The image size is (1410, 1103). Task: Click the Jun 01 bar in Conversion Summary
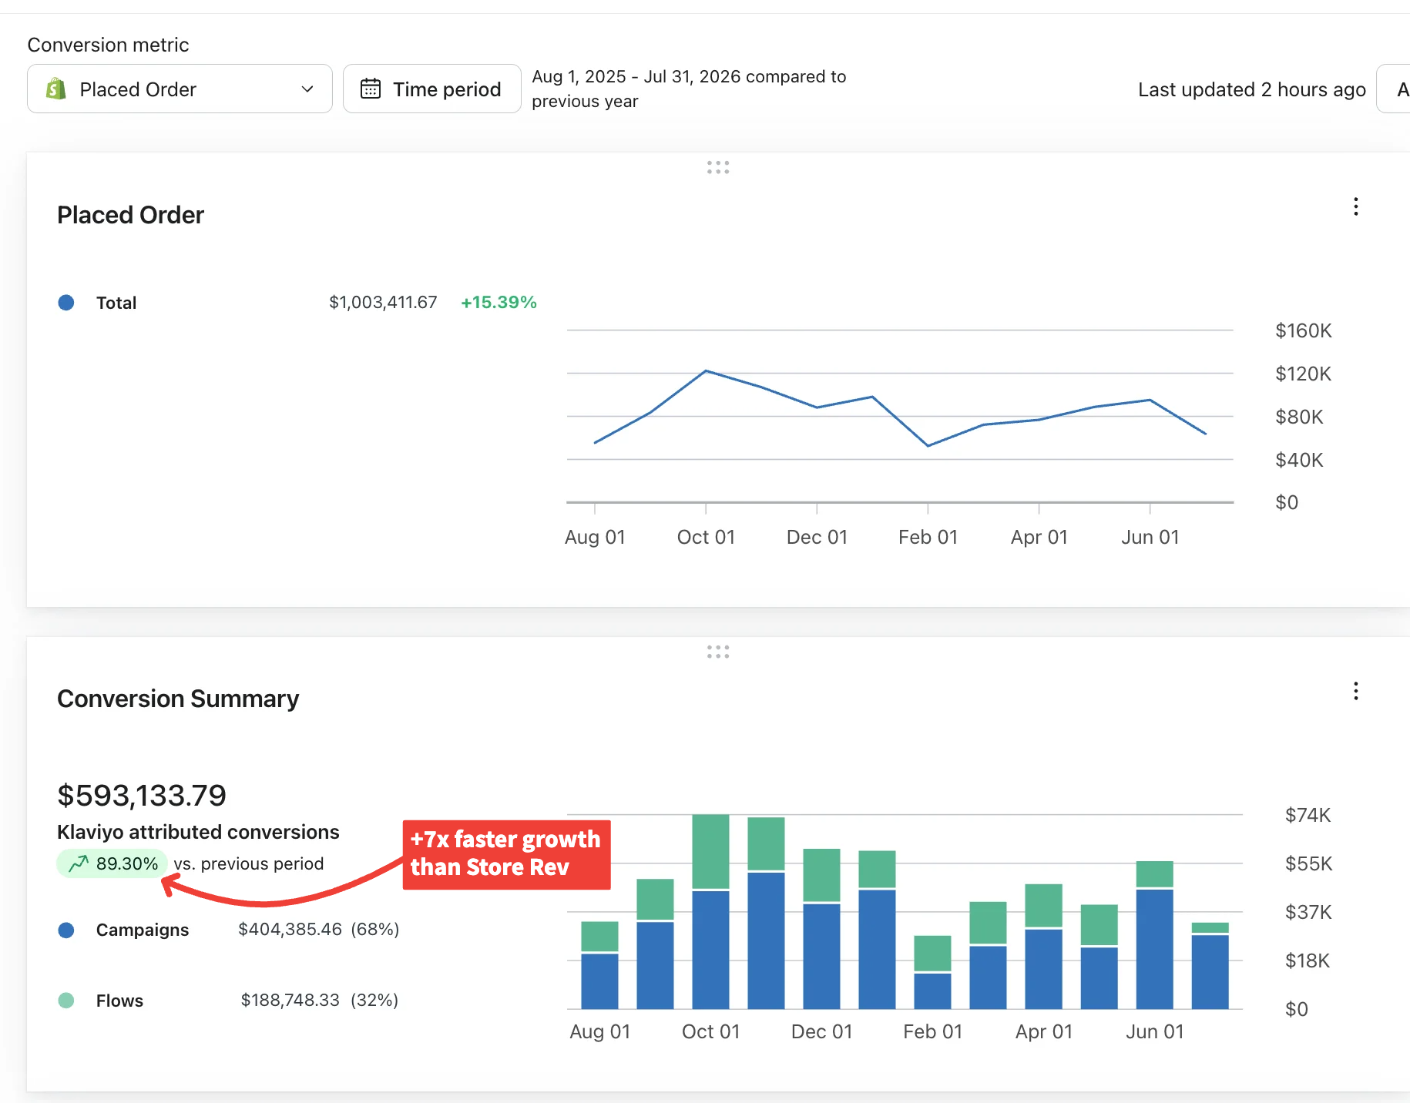tap(1154, 935)
